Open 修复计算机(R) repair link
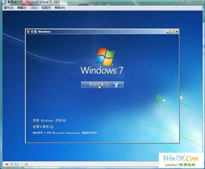 click(x=43, y=127)
